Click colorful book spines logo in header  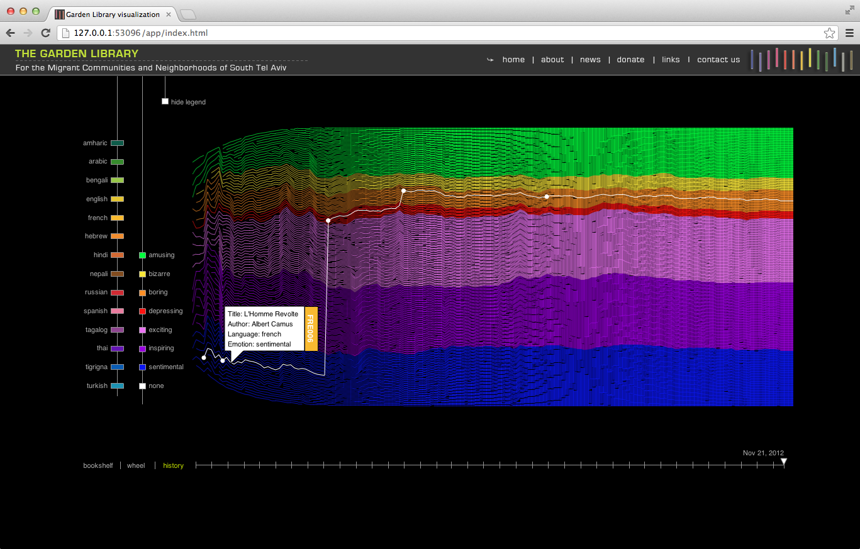point(801,59)
